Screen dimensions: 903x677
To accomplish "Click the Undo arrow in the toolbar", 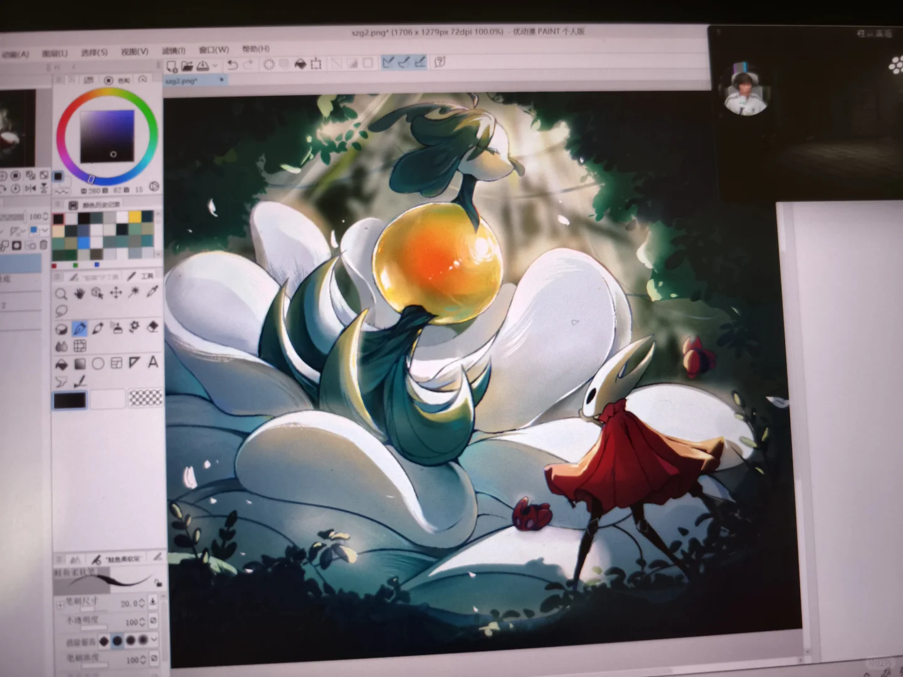I will [x=232, y=65].
